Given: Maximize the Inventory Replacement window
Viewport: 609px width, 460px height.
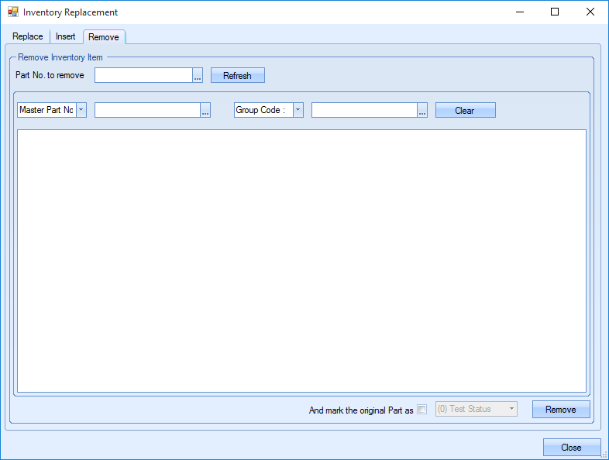Looking at the screenshot, I should pyautogui.click(x=554, y=12).
